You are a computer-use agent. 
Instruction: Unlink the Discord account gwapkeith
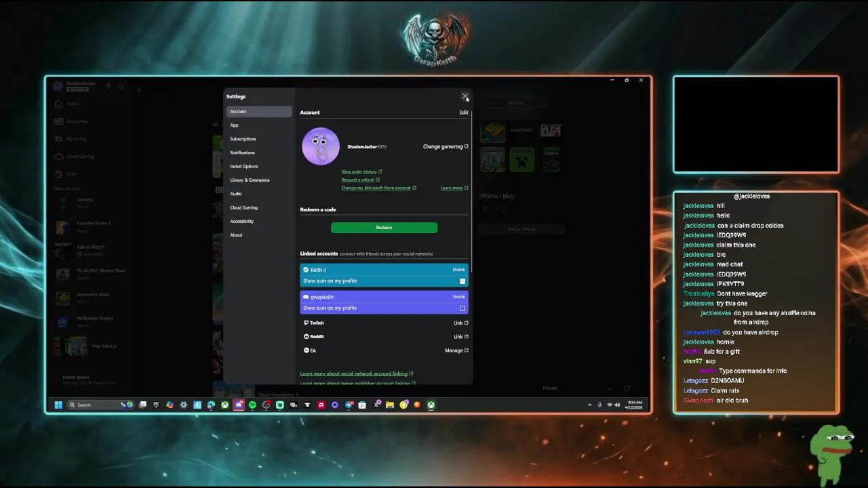pyautogui.click(x=458, y=297)
